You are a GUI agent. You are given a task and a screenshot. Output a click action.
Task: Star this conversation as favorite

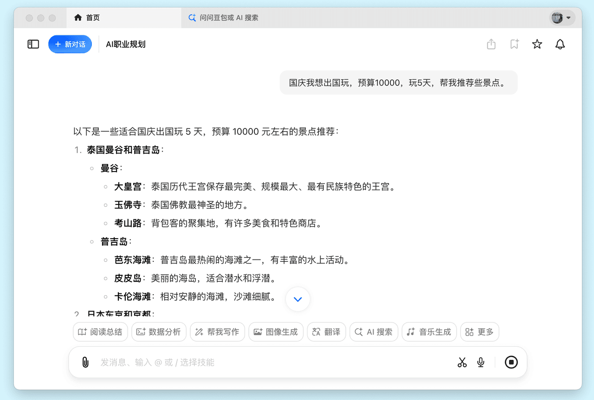coord(537,44)
